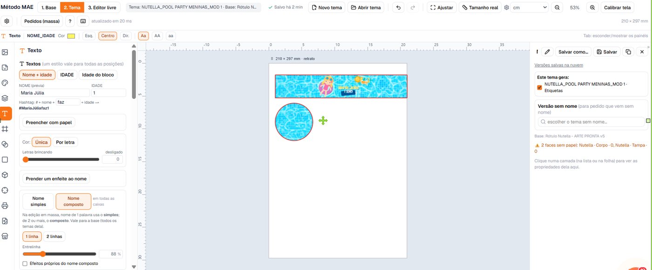The height and width of the screenshot is (270, 652).
Task: Select the 'IDADE' text tab
Action: pyautogui.click(x=67, y=75)
